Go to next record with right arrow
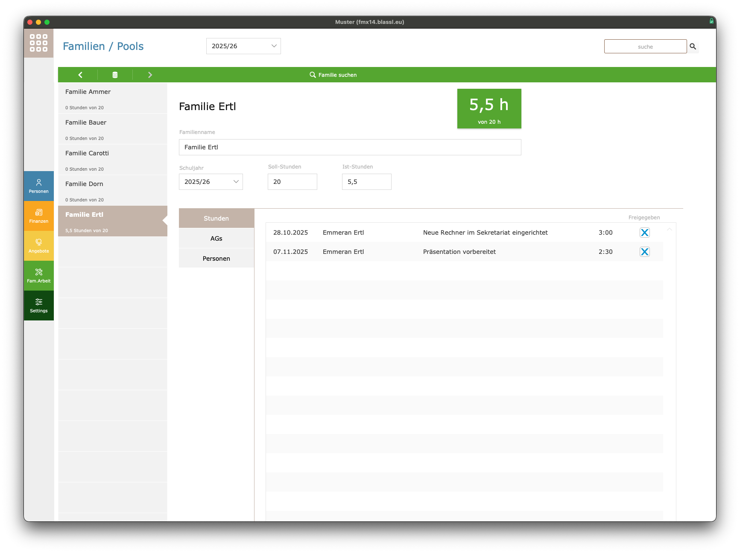Image resolution: width=740 pixels, height=553 pixels. click(x=150, y=75)
